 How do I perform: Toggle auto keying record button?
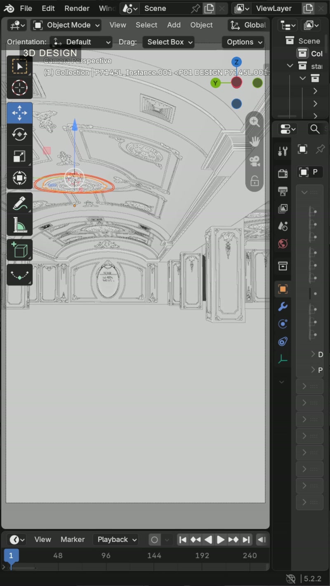[x=154, y=539]
